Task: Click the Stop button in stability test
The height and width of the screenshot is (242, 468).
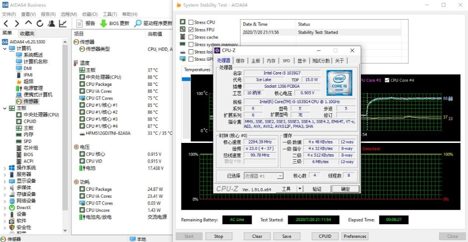Action: click(x=218, y=237)
